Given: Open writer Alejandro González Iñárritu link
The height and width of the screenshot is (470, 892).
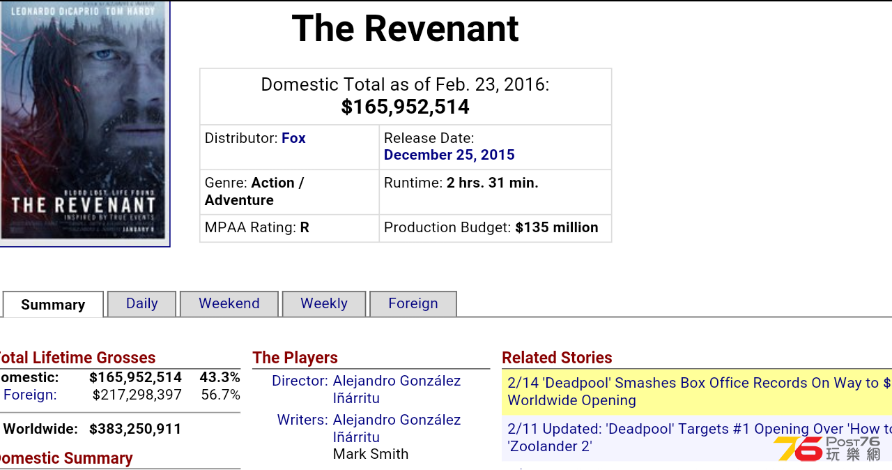Looking at the screenshot, I should [397, 428].
